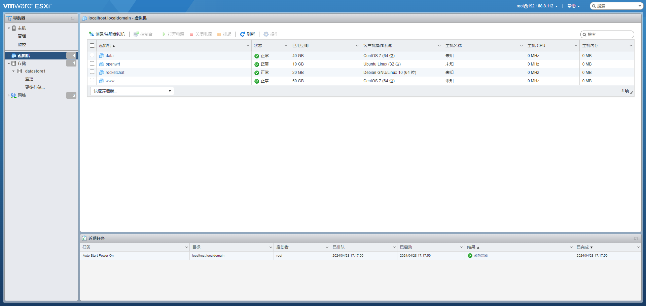Sort recent tasks by 已完成 column
The height and width of the screenshot is (306, 646).
click(583, 247)
